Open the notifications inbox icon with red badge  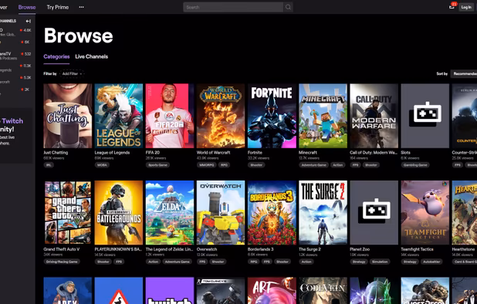tap(452, 6)
